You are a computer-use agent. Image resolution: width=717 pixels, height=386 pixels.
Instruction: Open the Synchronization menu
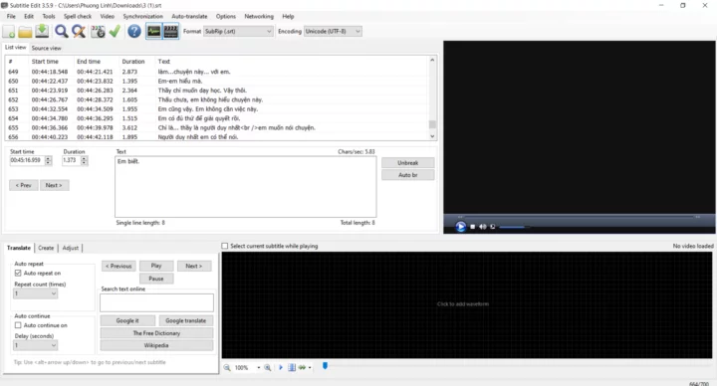point(142,17)
